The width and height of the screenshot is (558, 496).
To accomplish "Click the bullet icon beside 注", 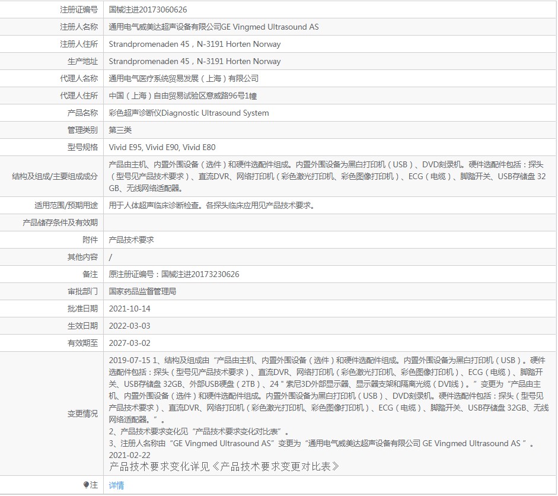I will [86, 485].
